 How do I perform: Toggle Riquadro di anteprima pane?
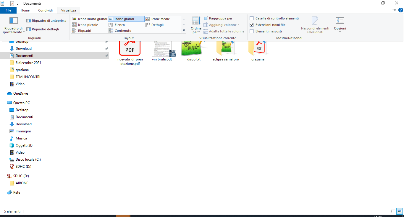[46, 21]
